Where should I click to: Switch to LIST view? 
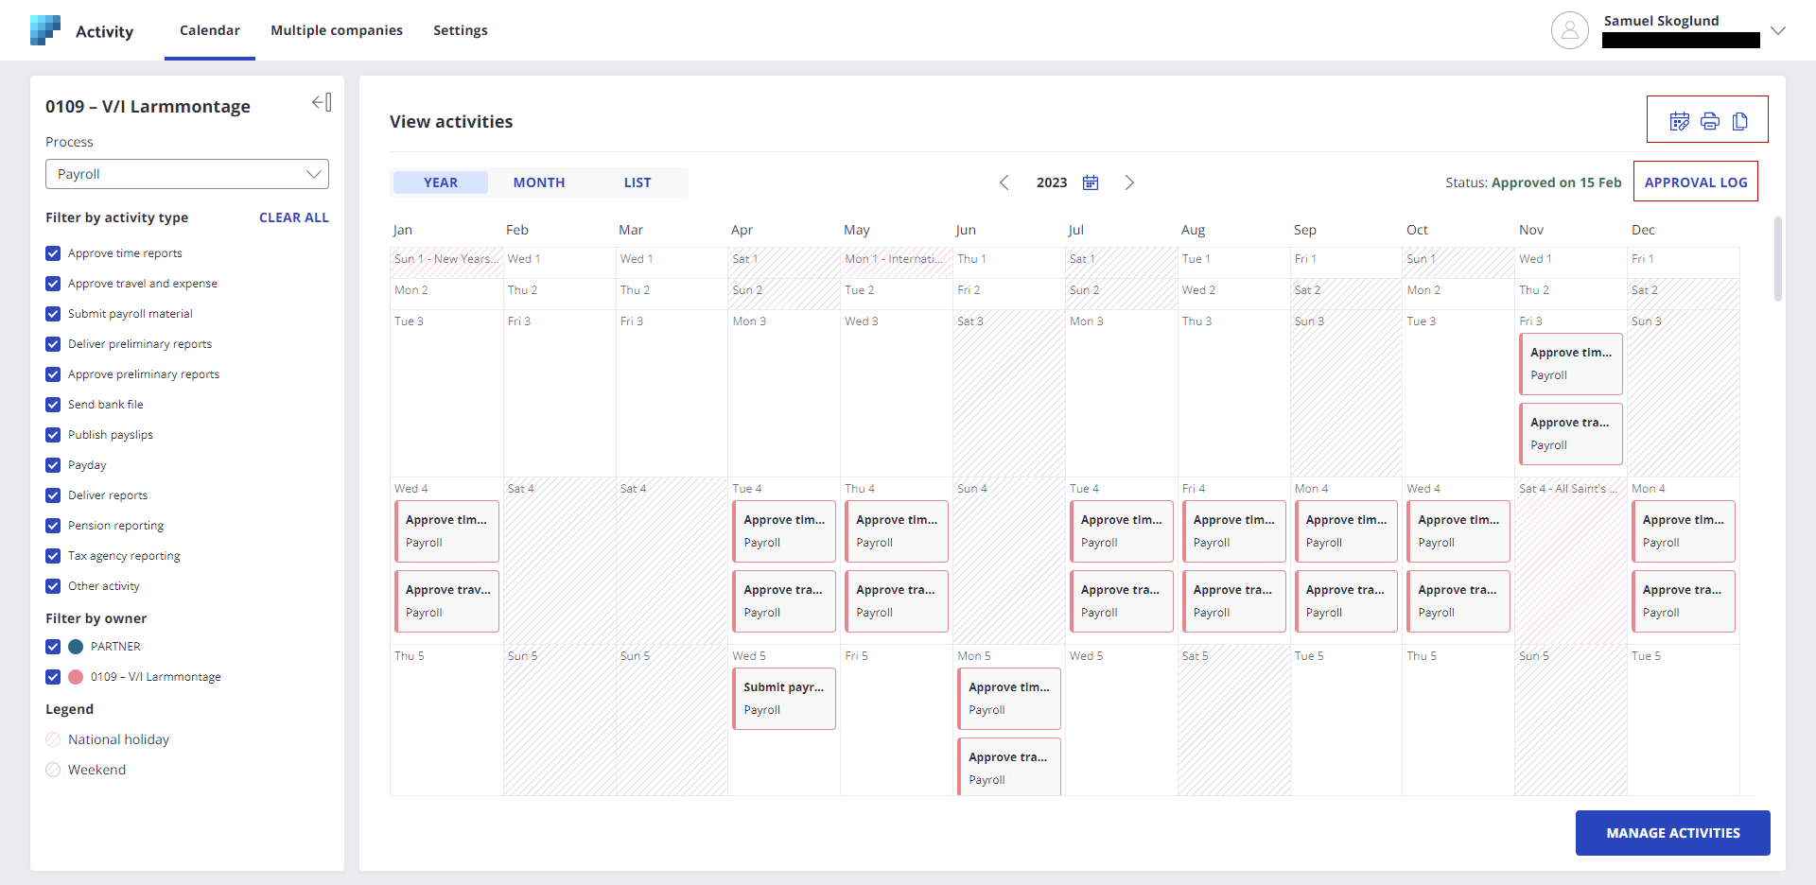(x=637, y=182)
